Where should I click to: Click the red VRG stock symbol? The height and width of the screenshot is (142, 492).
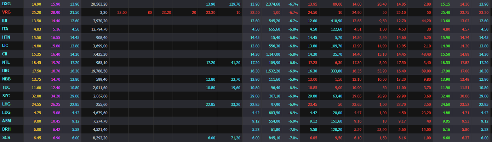click(6, 12)
